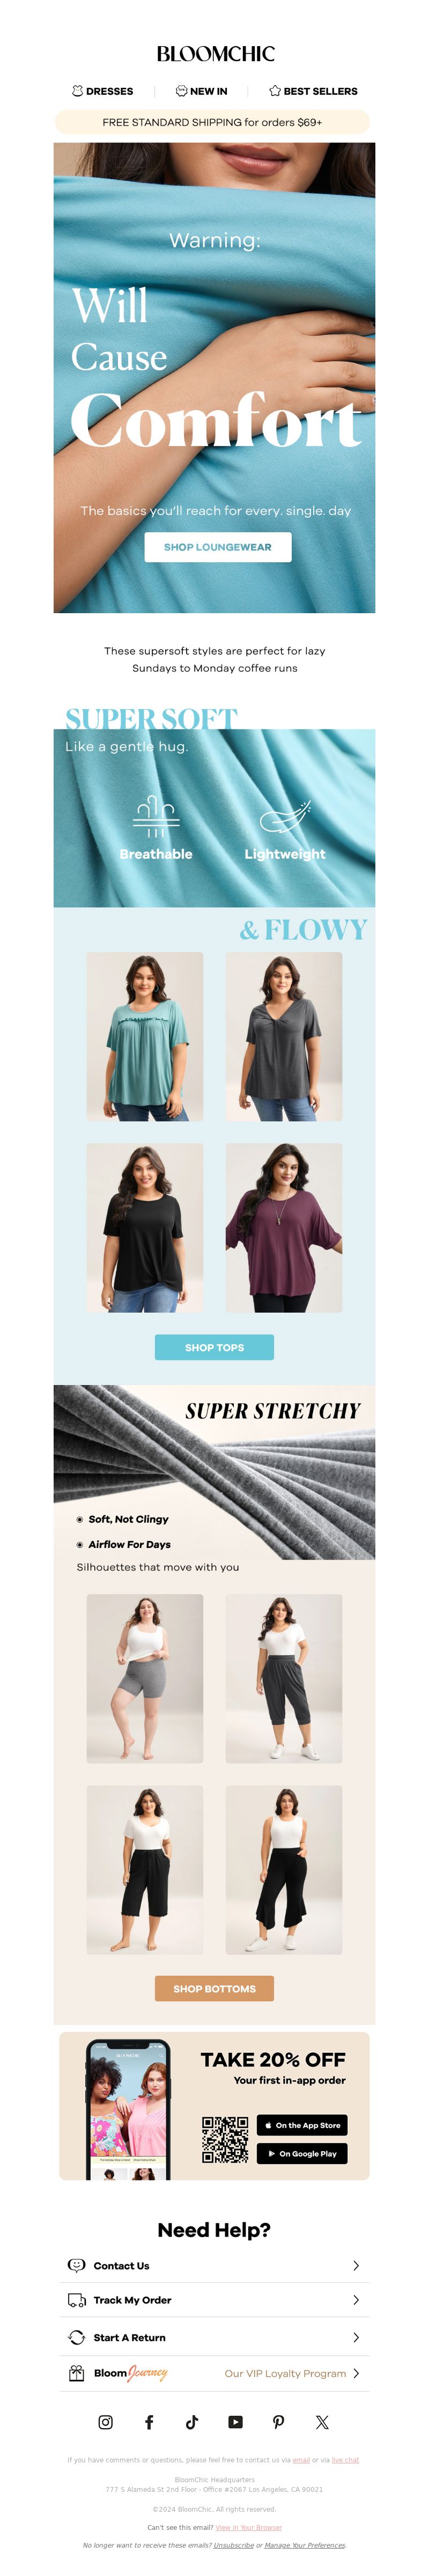This screenshot has height=2576, width=429.
Task: Click the Shop Tops button
Action: coord(214,1347)
